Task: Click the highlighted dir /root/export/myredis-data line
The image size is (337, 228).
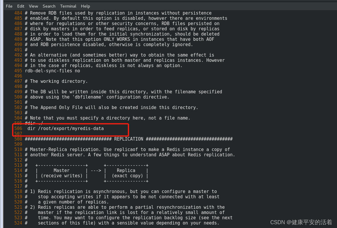Action: 65,128
